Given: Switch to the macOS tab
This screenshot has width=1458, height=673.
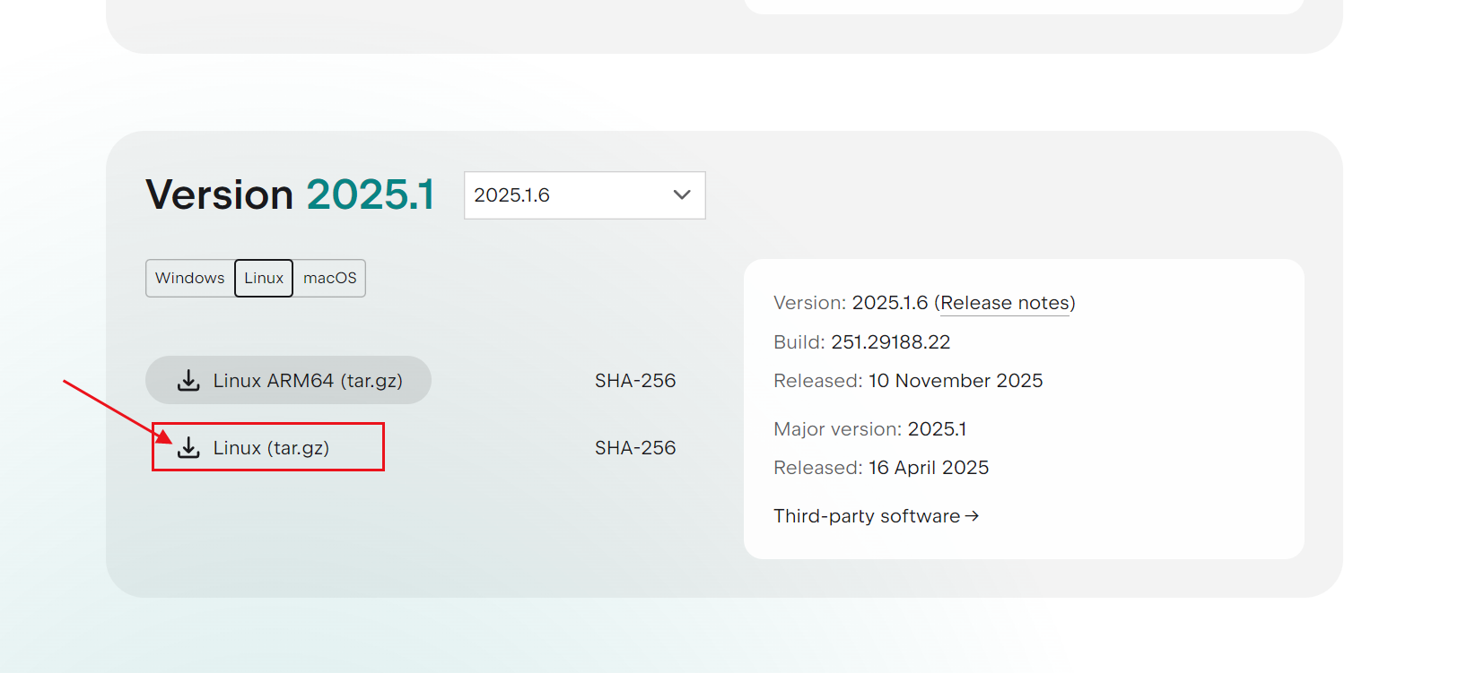Looking at the screenshot, I should point(329,278).
